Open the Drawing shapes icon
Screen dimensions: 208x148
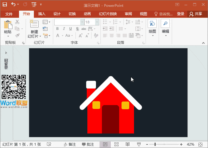(152, 24)
